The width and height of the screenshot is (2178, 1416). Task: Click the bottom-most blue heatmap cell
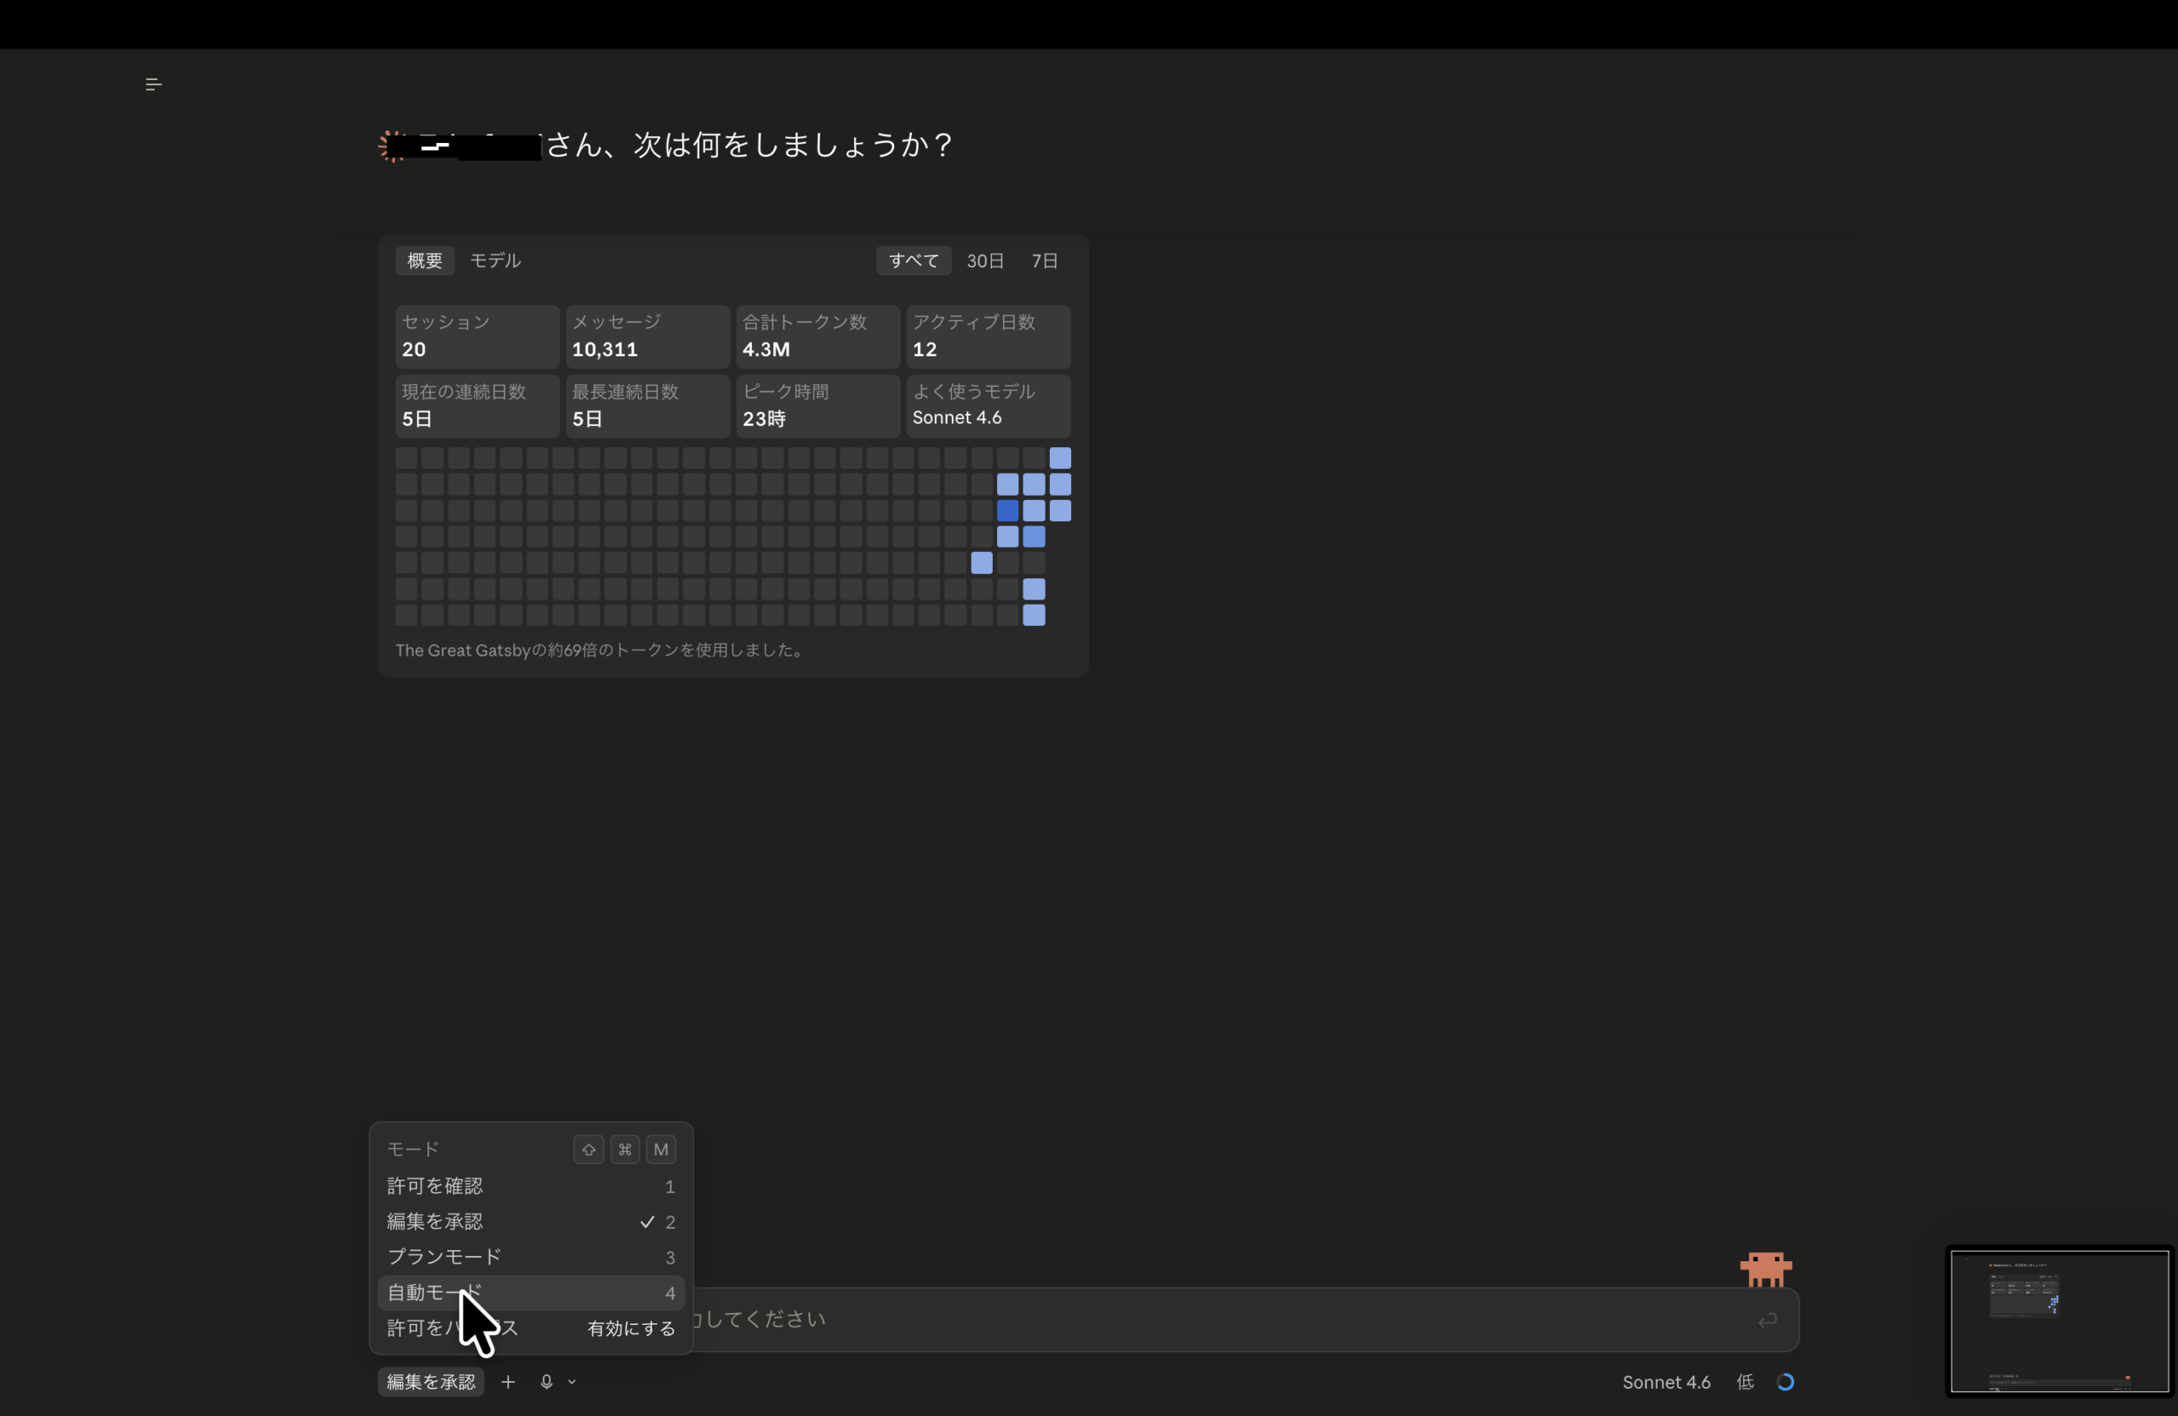(x=1033, y=615)
